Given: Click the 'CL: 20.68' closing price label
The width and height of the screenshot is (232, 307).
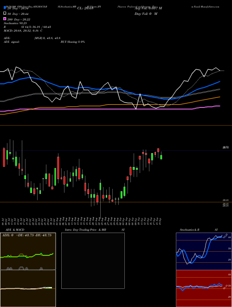Looking at the screenshot, I should coord(85,8).
